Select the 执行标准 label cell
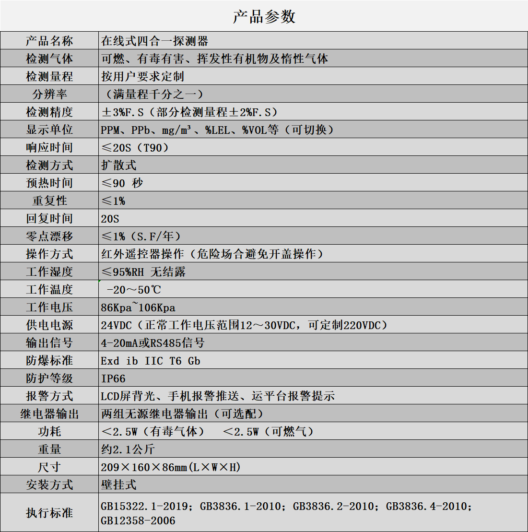This screenshot has width=528, height=532. pyautogui.click(x=49, y=513)
